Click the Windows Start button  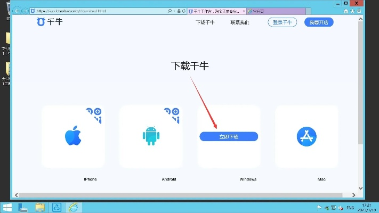click(8, 207)
